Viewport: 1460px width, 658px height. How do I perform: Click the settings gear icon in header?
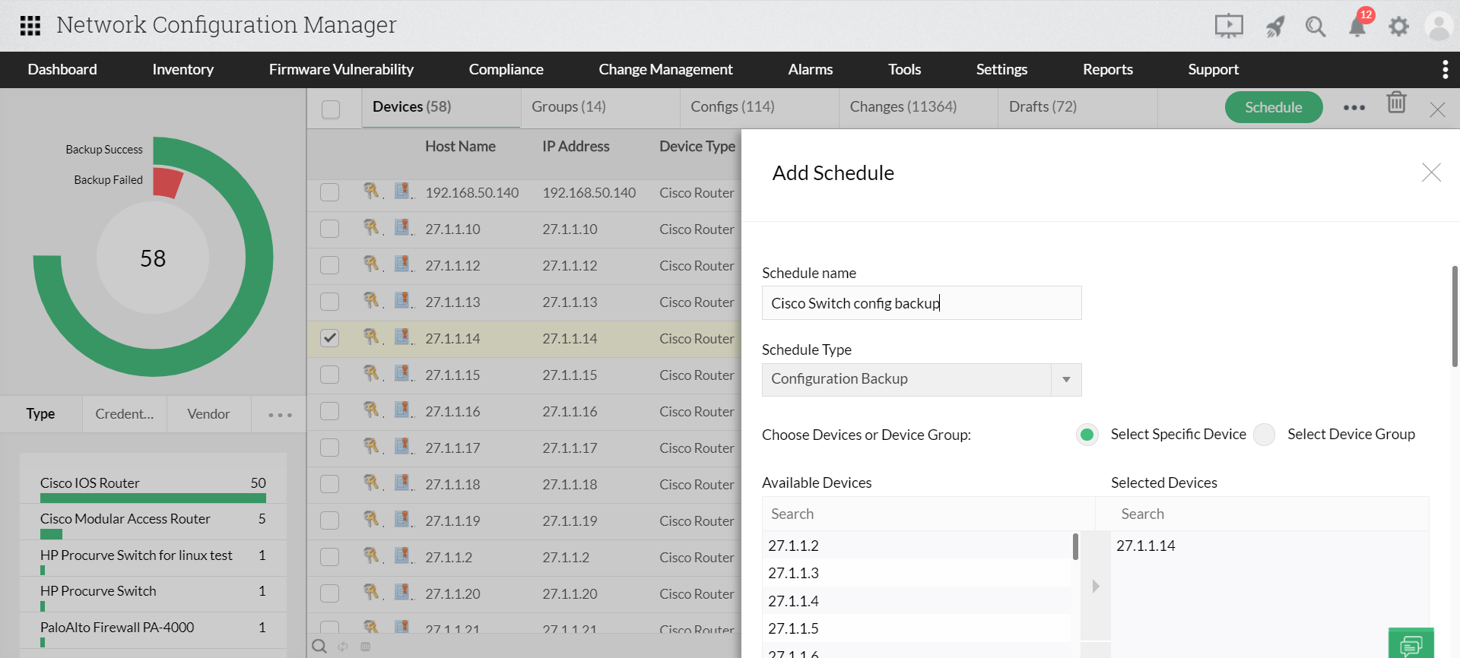click(x=1398, y=27)
